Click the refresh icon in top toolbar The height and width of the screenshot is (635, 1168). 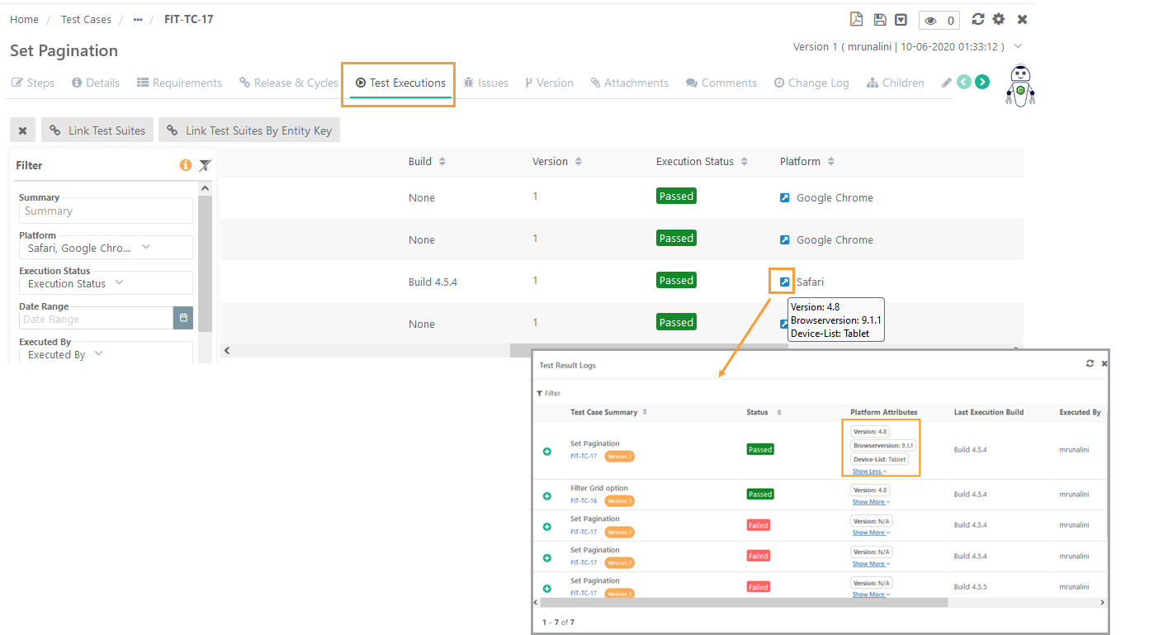(x=978, y=19)
